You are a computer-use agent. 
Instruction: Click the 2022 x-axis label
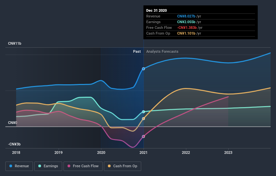[186, 152]
